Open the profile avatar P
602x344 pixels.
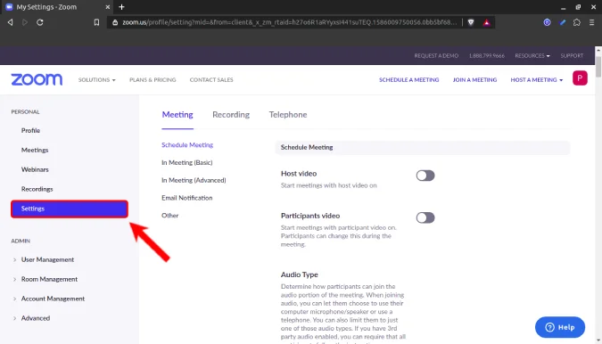(580, 78)
